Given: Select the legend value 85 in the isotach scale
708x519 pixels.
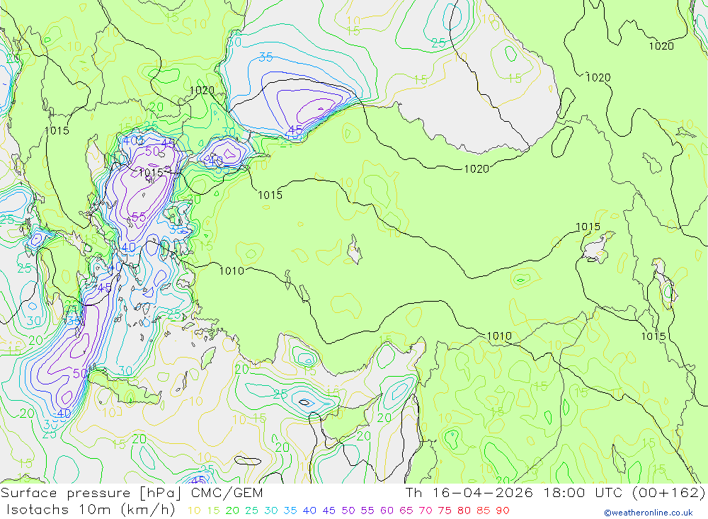Looking at the screenshot, I should [484, 511].
